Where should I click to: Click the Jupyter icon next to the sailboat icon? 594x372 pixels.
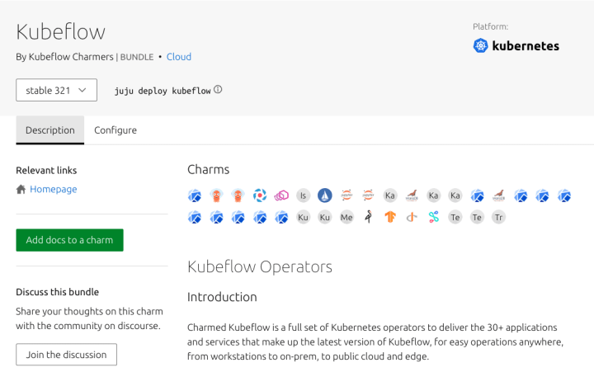coord(346,195)
